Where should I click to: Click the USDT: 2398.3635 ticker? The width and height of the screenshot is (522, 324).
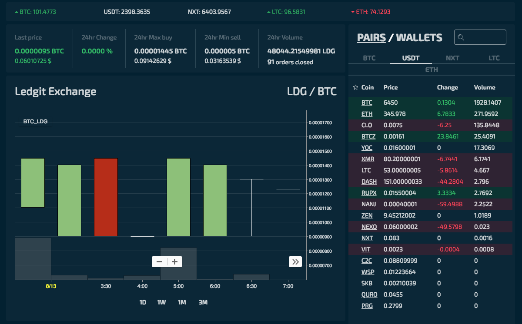[x=127, y=12]
